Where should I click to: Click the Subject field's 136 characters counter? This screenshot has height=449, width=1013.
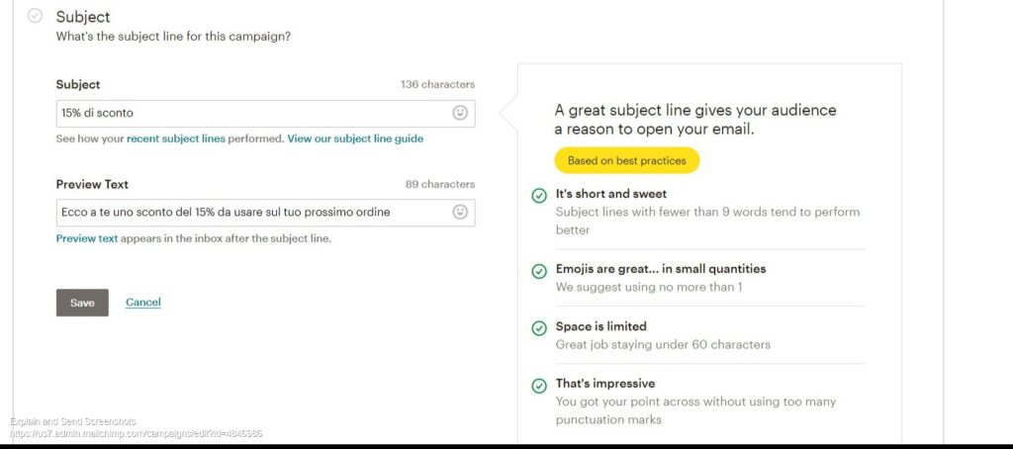437,85
